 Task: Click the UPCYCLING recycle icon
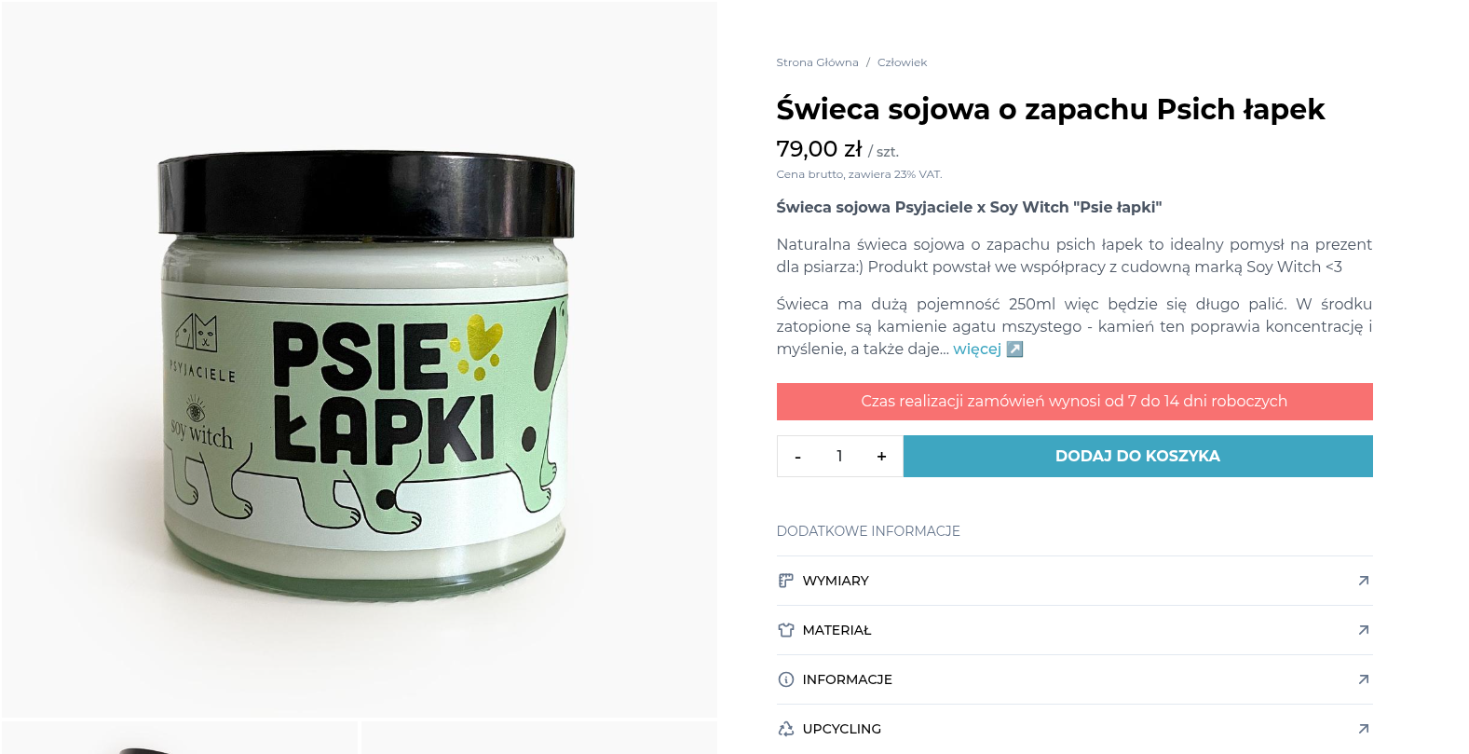click(x=785, y=729)
